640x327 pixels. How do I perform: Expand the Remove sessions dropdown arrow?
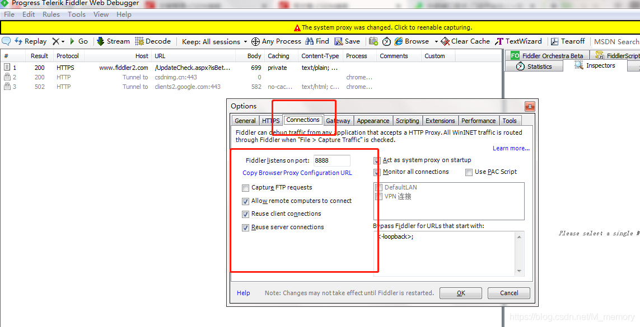[63, 41]
